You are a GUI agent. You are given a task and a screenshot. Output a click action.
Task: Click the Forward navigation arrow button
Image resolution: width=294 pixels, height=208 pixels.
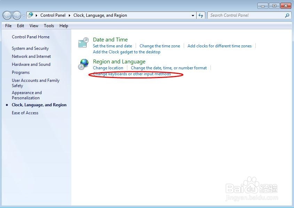(x=17, y=15)
